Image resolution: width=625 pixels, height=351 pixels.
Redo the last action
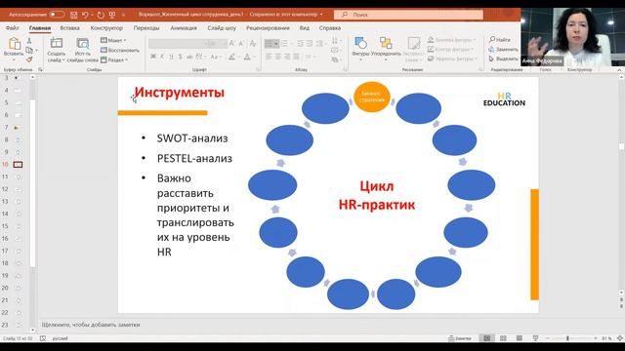(x=101, y=15)
